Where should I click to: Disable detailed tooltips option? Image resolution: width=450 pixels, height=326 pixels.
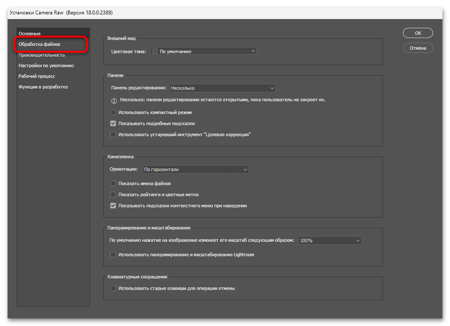tap(113, 123)
